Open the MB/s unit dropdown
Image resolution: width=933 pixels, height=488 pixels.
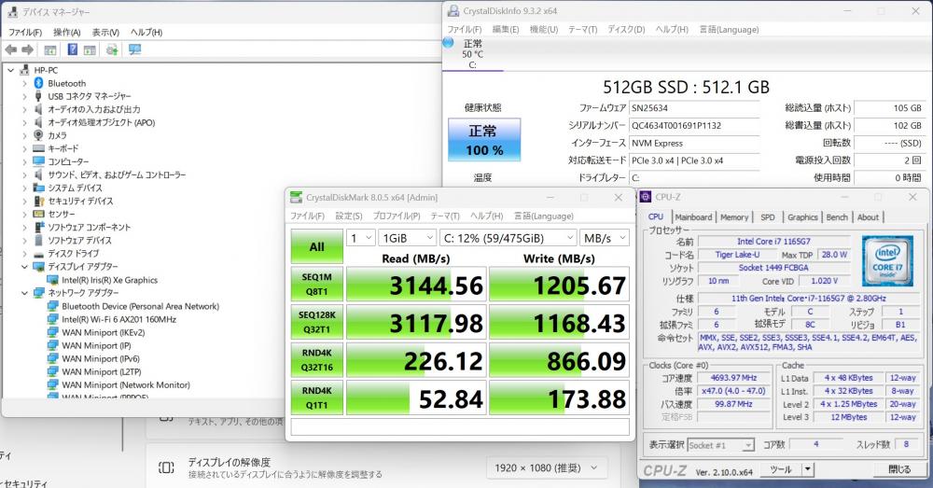point(605,238)
